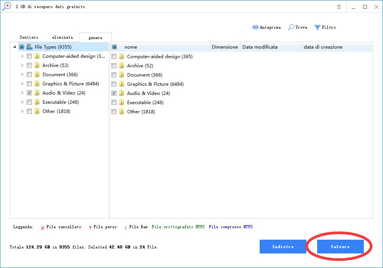This screenshot has width=383, height=268.
Task: Check the Document checkbox in right list
Action: pyautogui.click(x=114, y=75)
